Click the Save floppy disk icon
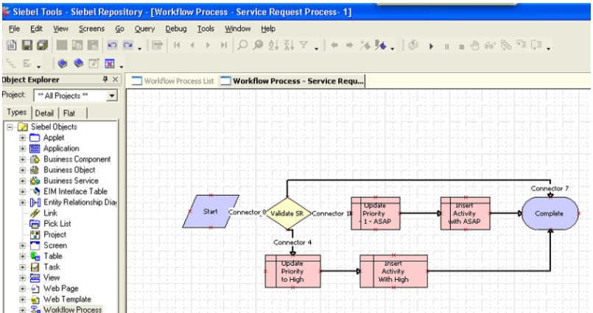 click(x=27, y=45)
